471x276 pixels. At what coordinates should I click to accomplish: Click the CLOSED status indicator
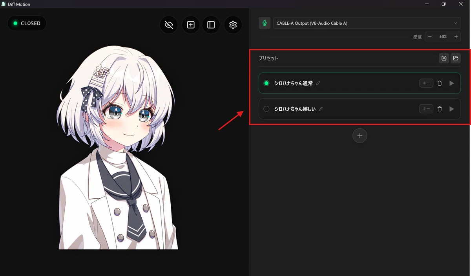(27, 23)
